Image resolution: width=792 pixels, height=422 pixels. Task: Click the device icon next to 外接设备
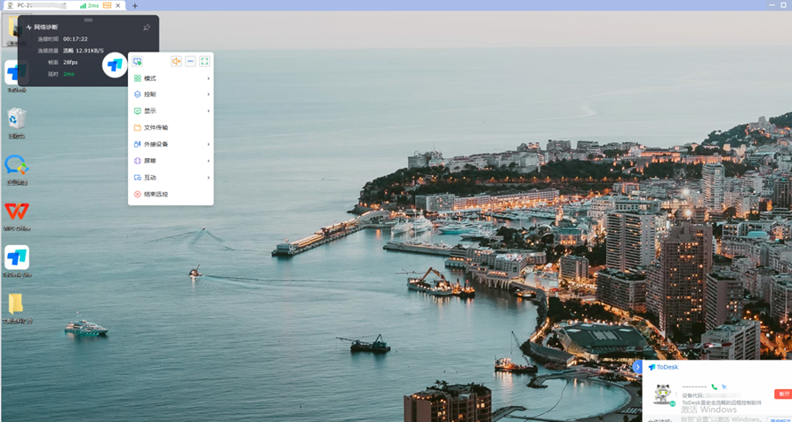click(137, 144)
